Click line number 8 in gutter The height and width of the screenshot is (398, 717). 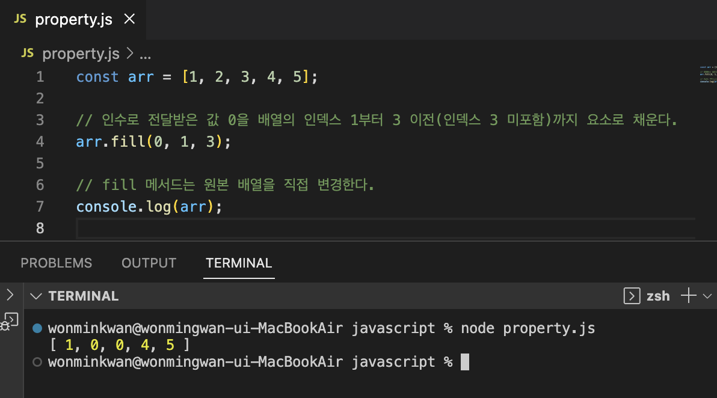coord(40,228)
